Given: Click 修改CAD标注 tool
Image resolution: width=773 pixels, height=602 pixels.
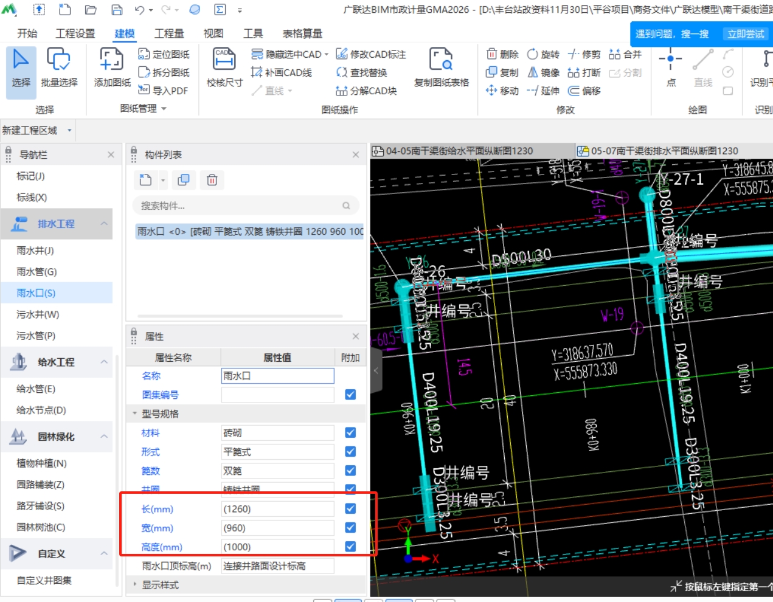Looking at the screenshot, I should click(371, 54).
